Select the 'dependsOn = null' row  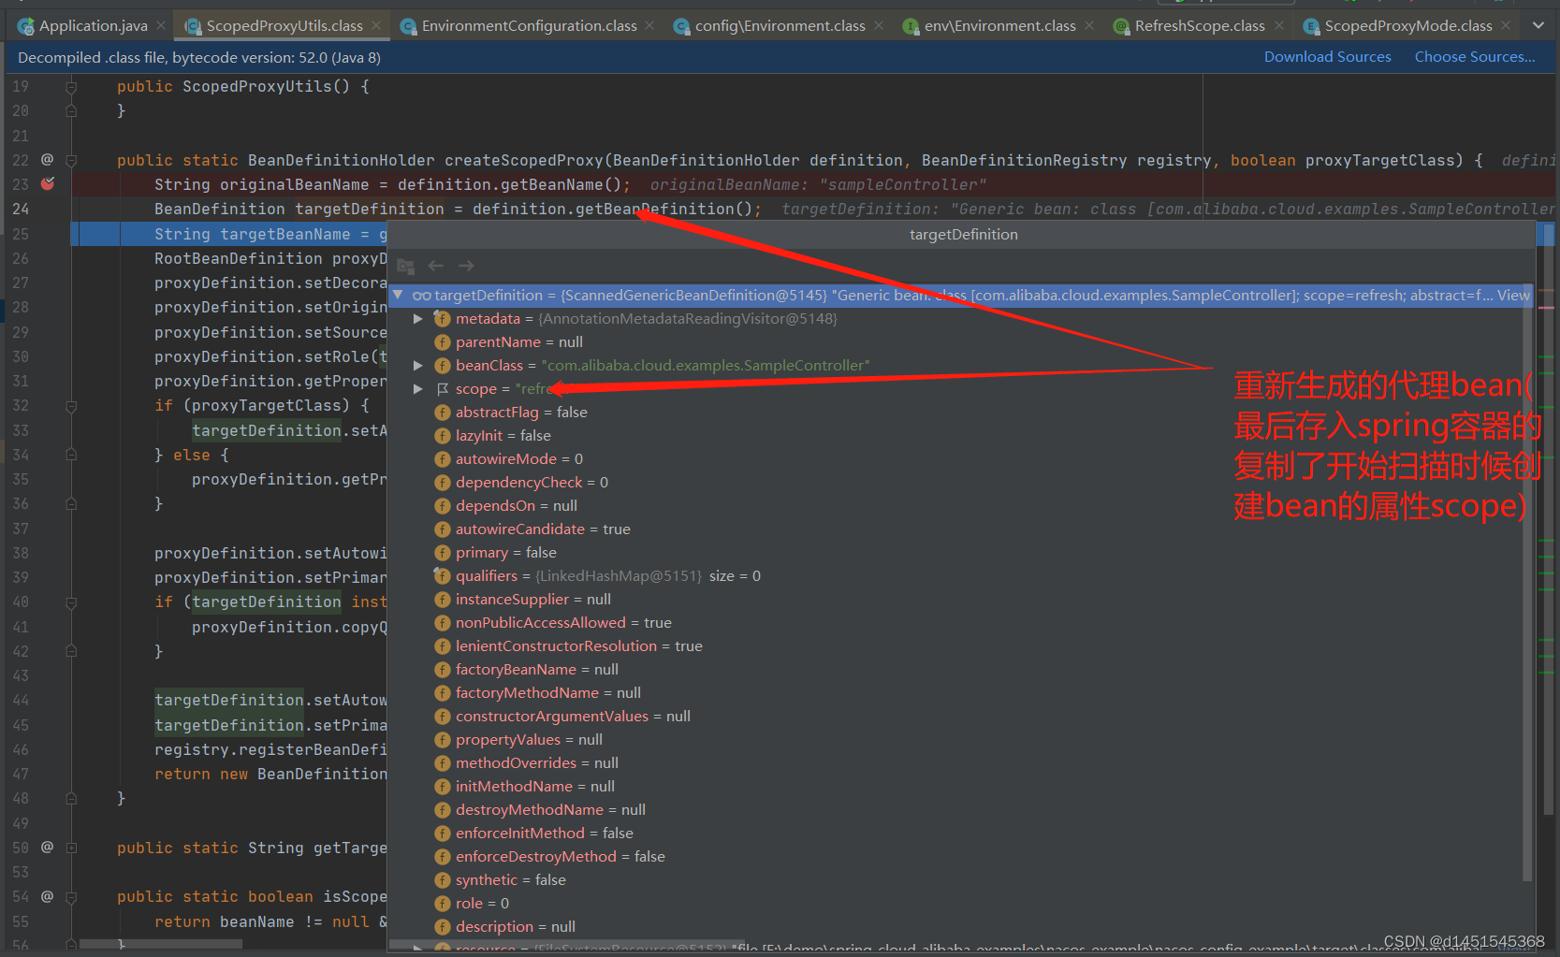coord(955,506)
